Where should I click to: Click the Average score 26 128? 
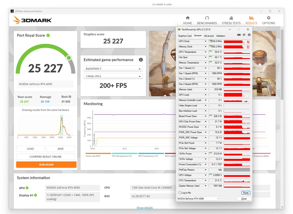45,101
